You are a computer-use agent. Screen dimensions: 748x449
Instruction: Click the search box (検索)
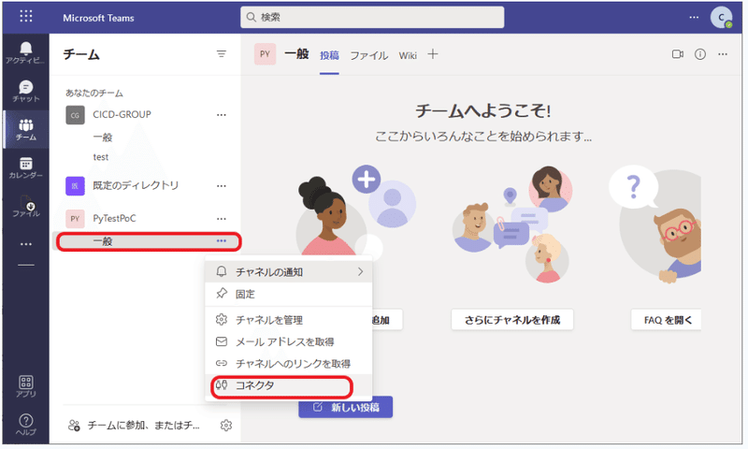click(x=372, y=17)
